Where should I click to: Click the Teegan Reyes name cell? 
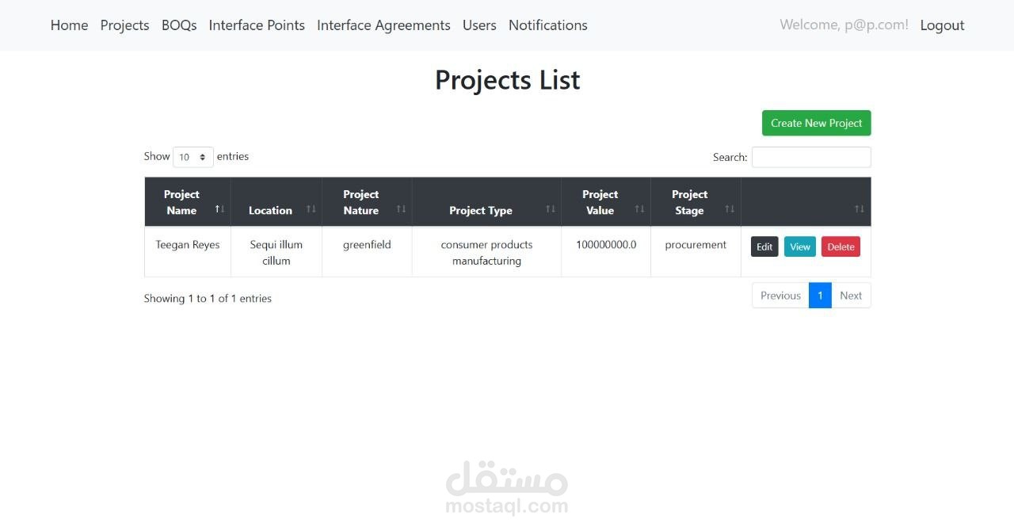(188, 252)
